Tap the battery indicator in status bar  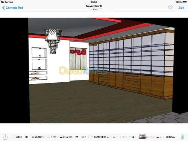[x=185, y=2]
